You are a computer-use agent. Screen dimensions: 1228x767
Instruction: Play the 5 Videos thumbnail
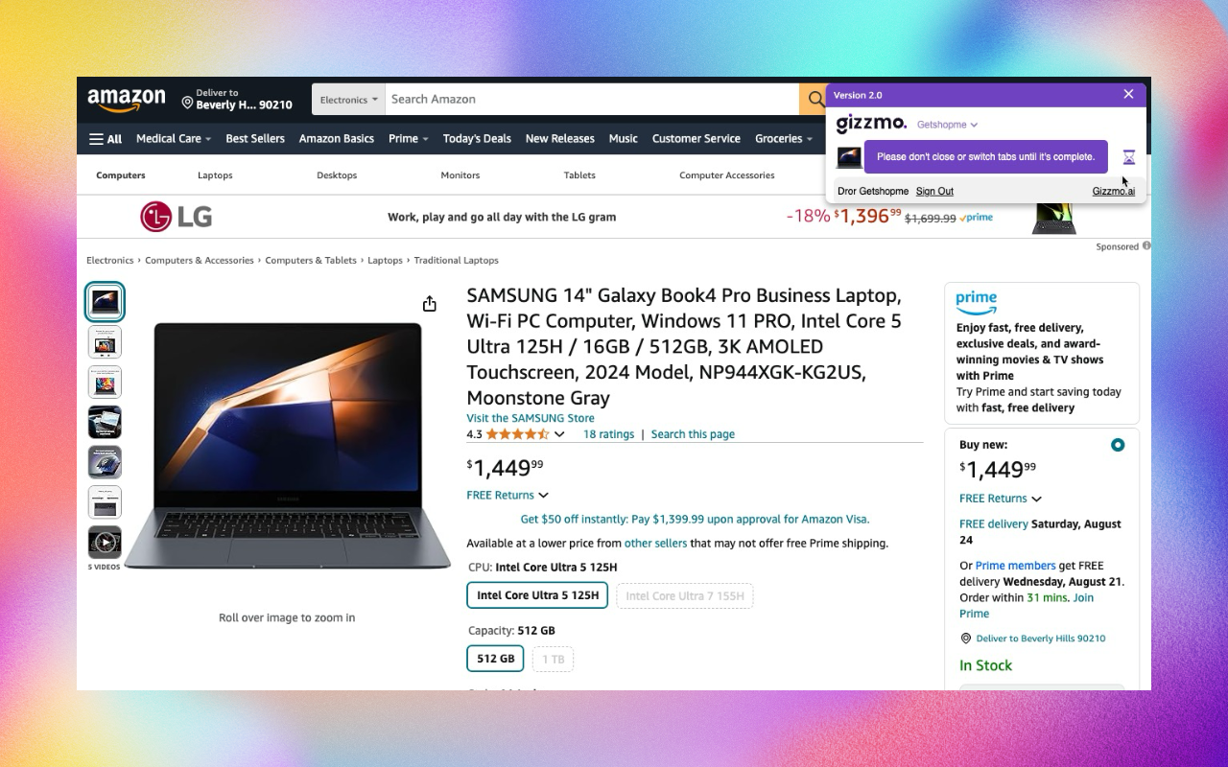105,543
